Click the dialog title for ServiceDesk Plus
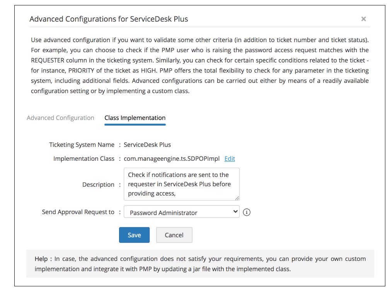The image size is (390, 291). (x=109, y=19)
